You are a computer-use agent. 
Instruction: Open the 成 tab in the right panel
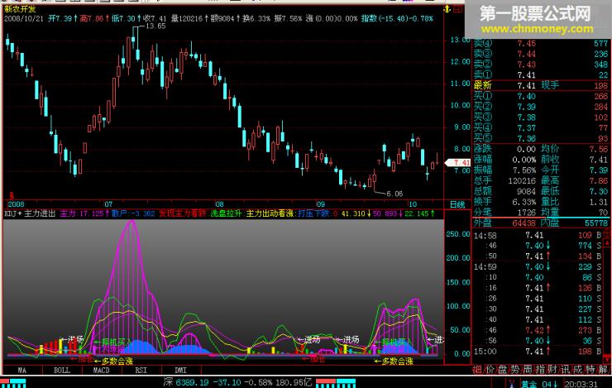pos(577,369)
